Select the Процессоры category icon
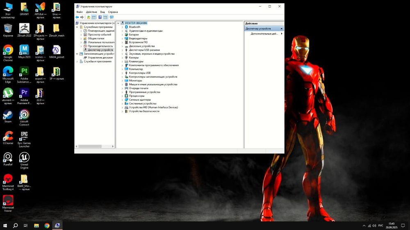Viewport: 410px width, 230px height. pyautogui.click(x=126, y=96)
